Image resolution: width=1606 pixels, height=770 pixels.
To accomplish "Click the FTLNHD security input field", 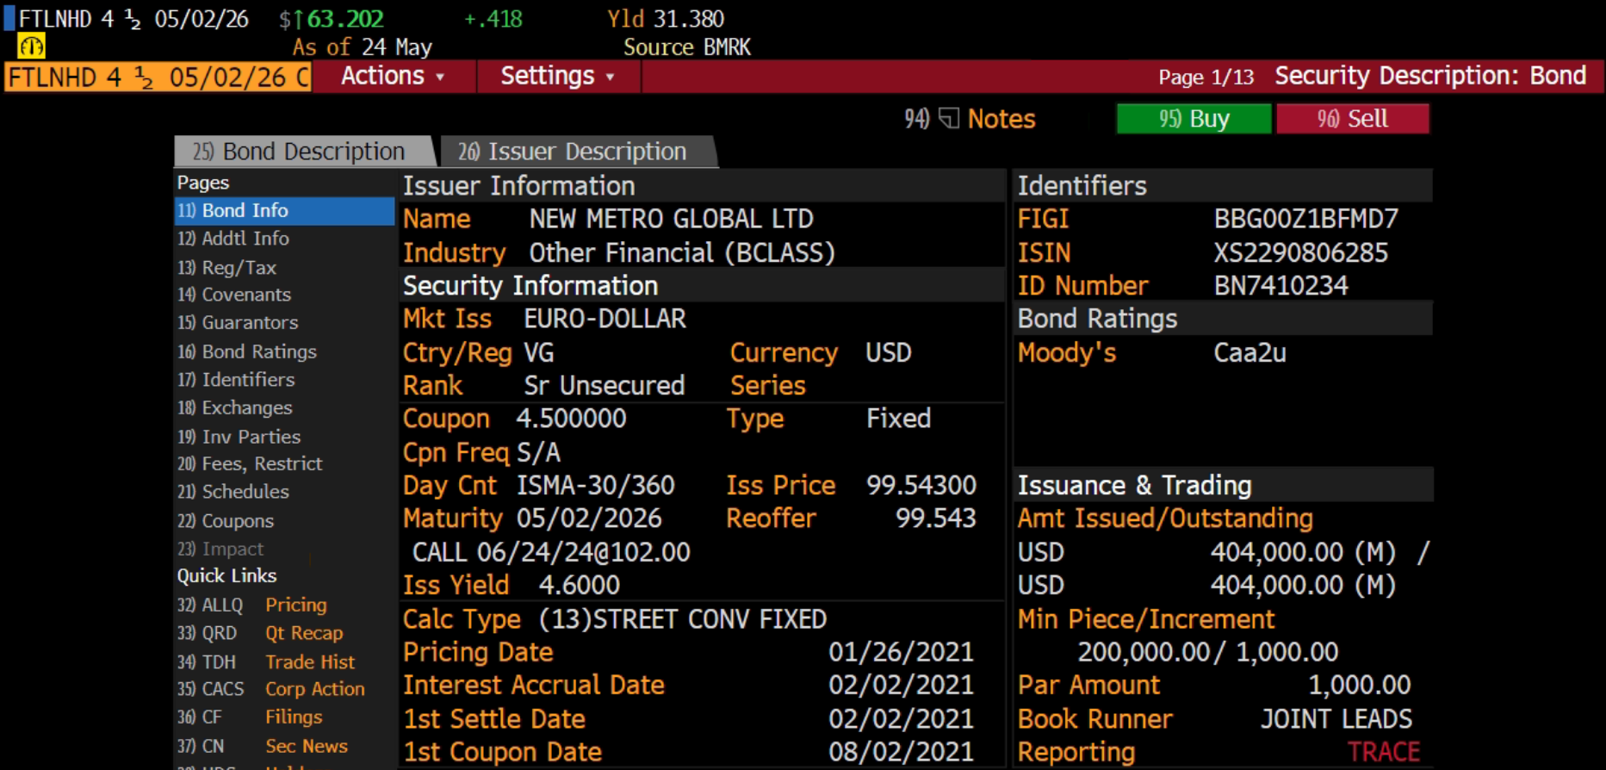I will click(x=158, y=78).
